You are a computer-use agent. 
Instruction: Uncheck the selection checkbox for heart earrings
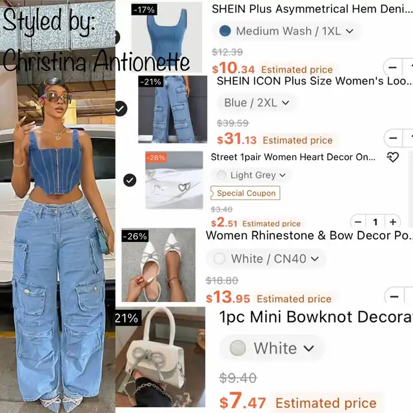[130, 180]
